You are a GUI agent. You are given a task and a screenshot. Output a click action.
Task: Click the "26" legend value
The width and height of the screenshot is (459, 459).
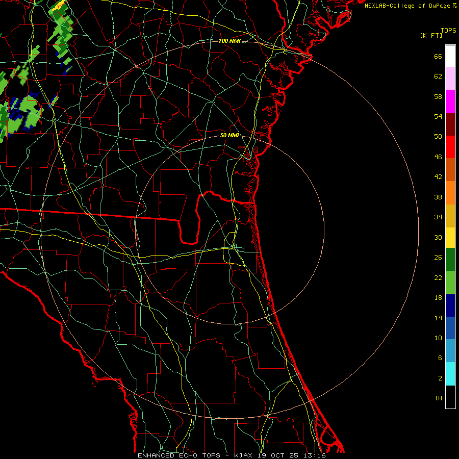click(x=438, y=258)
